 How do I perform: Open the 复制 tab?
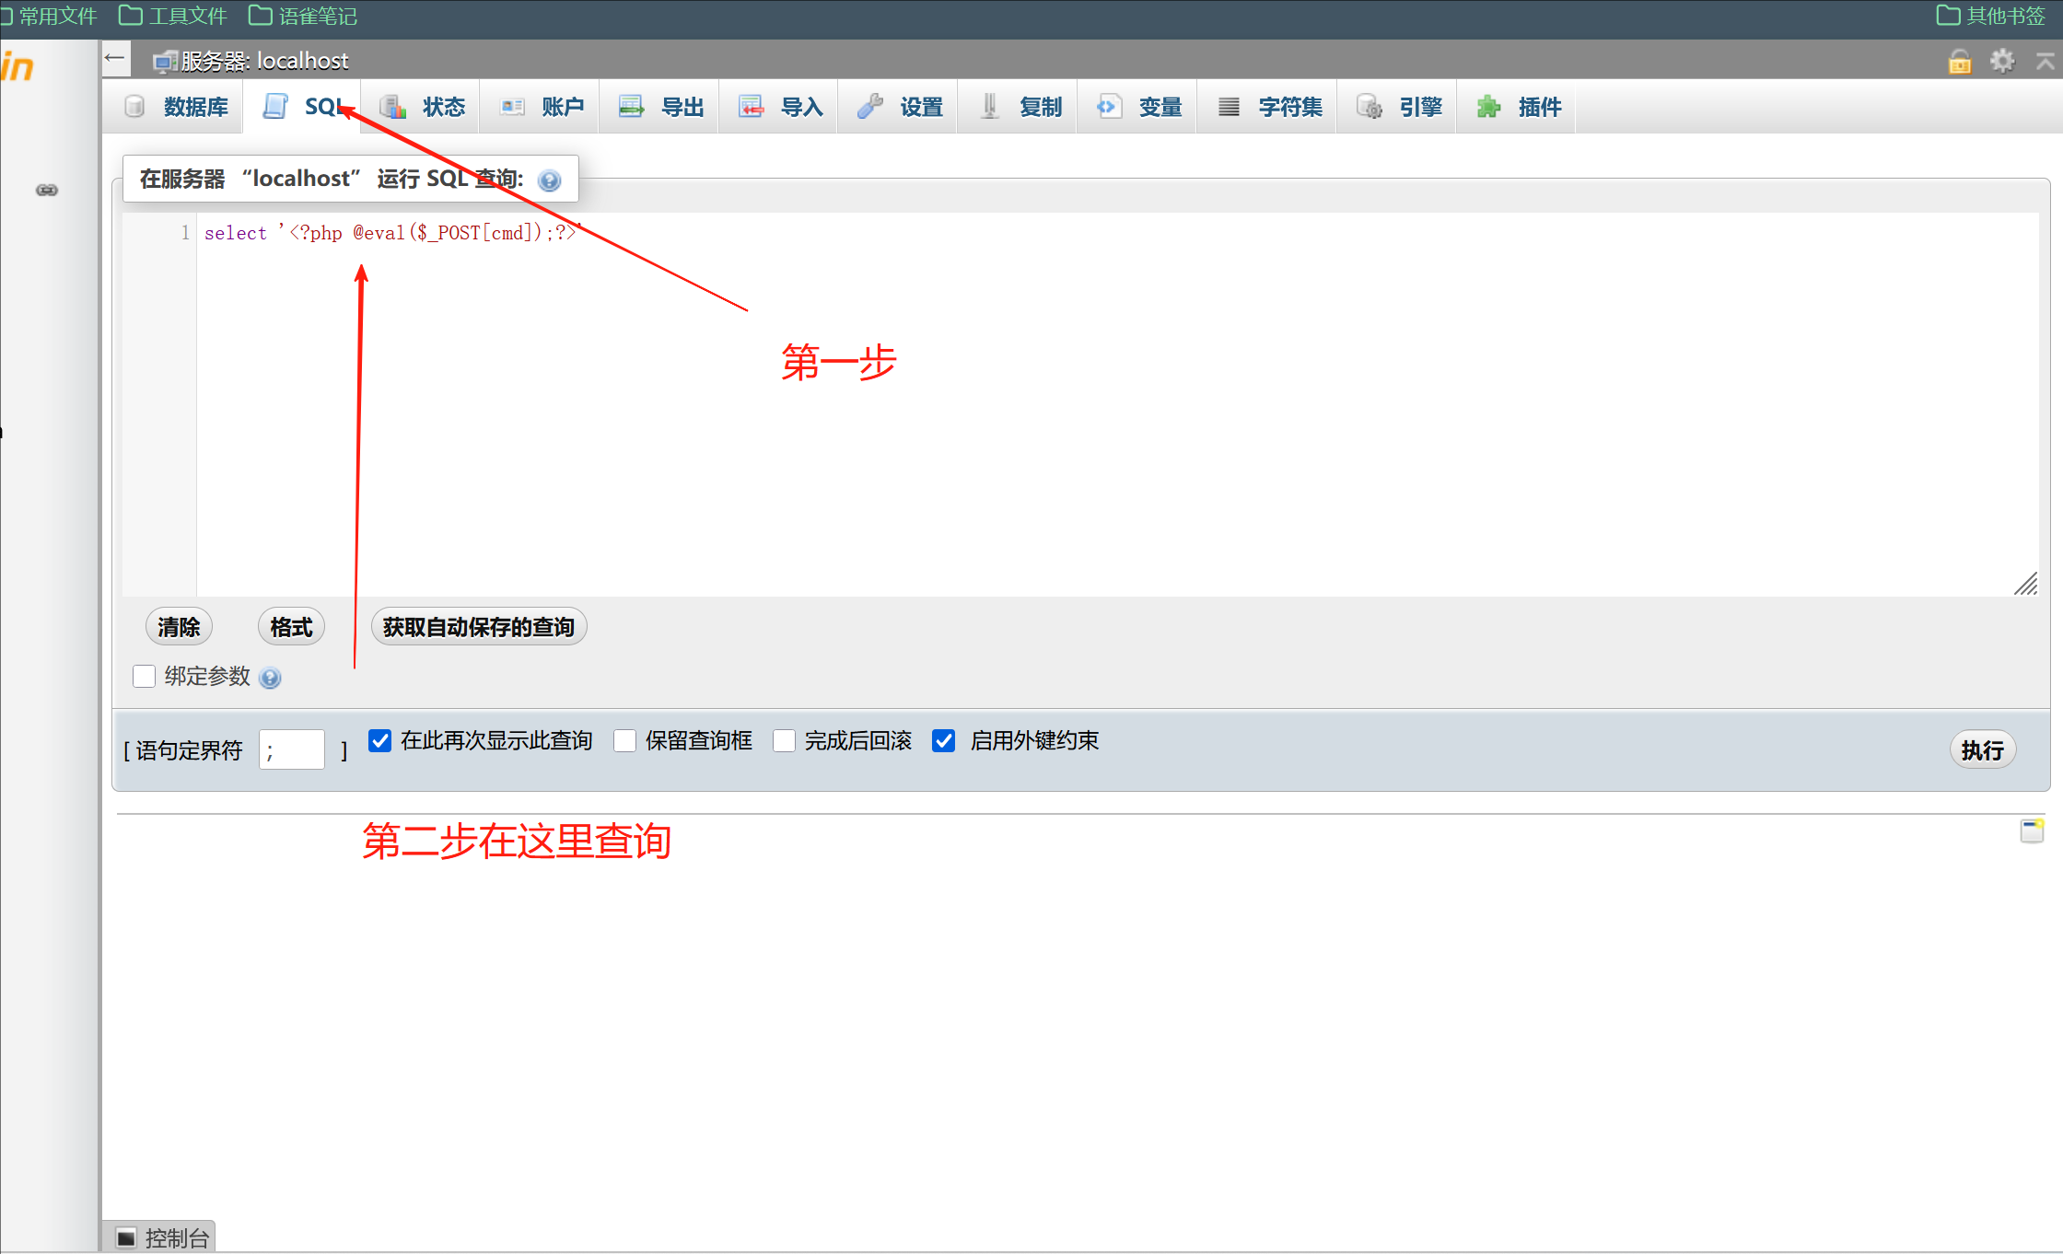click(x=1020, y=107)
